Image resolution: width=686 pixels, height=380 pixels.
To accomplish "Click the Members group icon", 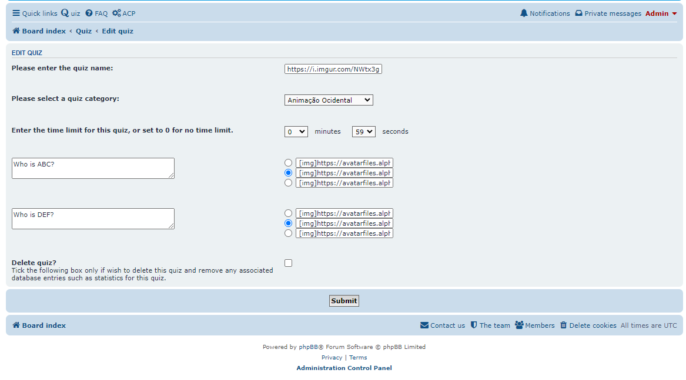I will [519, 325].
